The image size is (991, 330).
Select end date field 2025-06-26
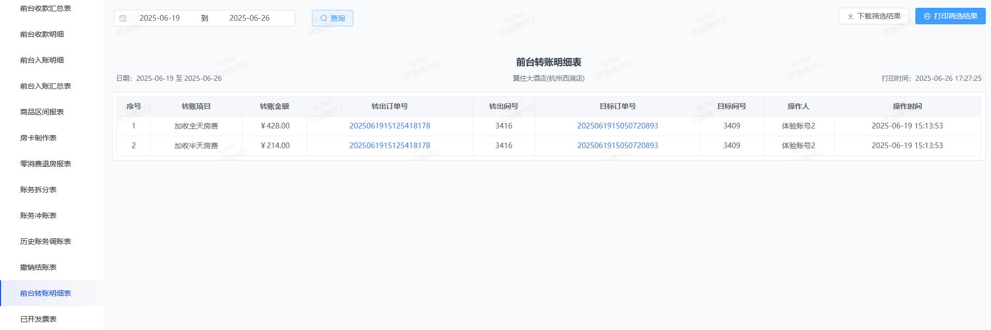[250, 18]
